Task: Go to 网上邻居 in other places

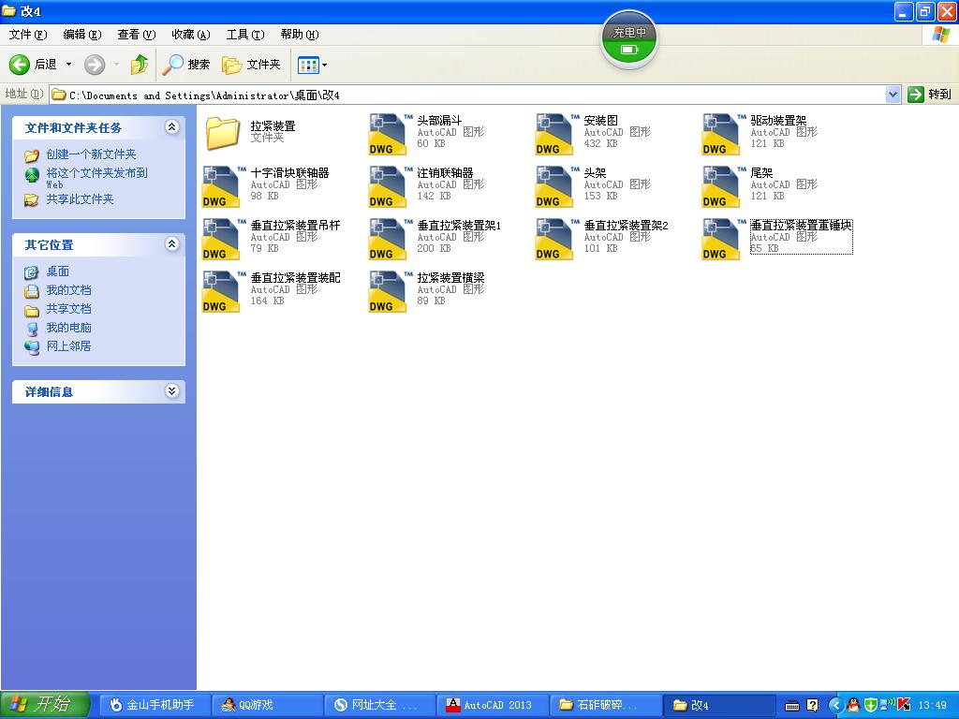Action: click(68, 346)
